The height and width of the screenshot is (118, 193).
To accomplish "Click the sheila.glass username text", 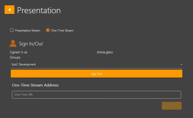I will (x=105, y=52).
